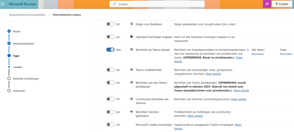Open Meer details for Teams-privékanaal
The image size is (294, 132).
(x=241, y=90)
